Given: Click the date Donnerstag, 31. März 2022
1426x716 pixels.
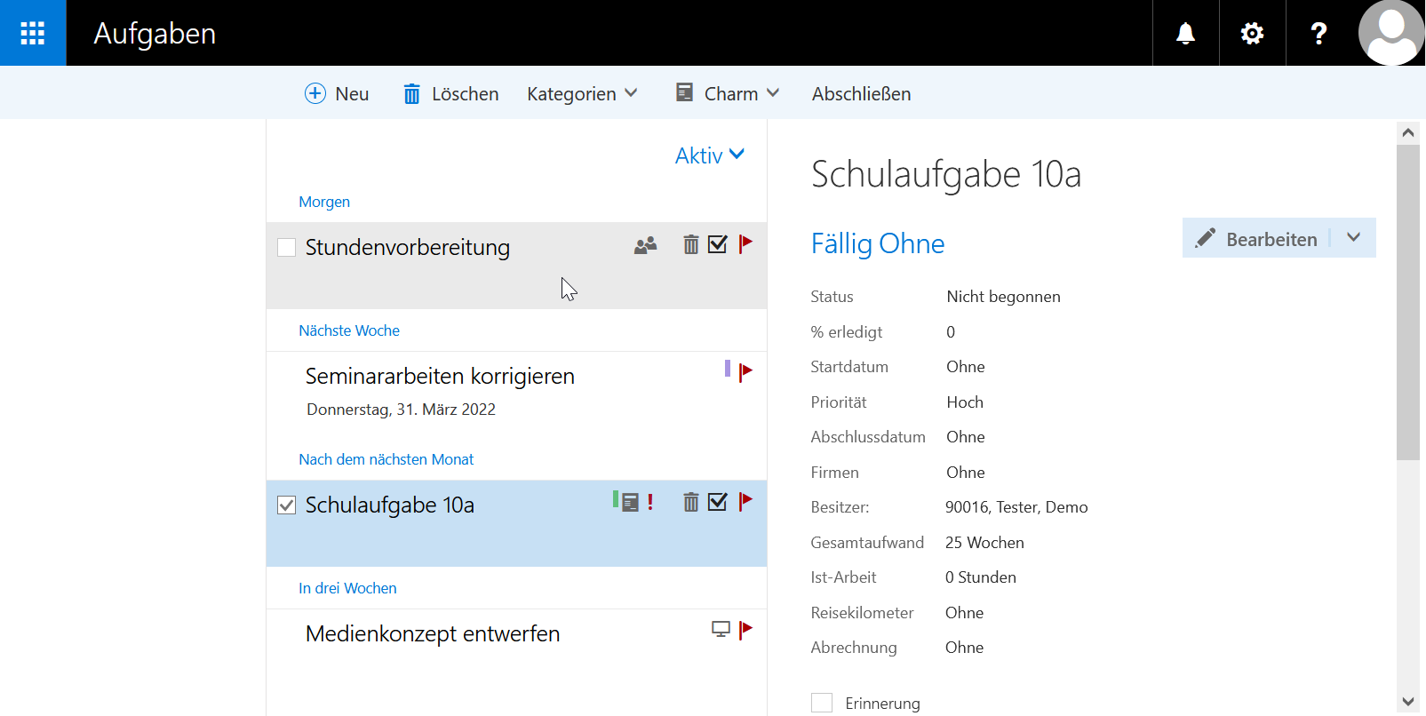Looking at the screenshot, I should (401, 410).
